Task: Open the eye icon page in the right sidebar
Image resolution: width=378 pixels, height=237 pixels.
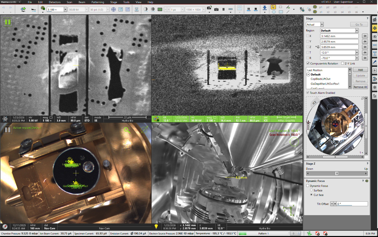Action: click(374, 37)
